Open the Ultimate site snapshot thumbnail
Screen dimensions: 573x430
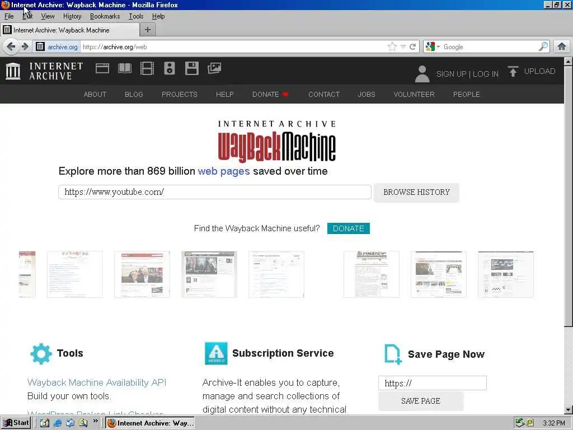372,274
